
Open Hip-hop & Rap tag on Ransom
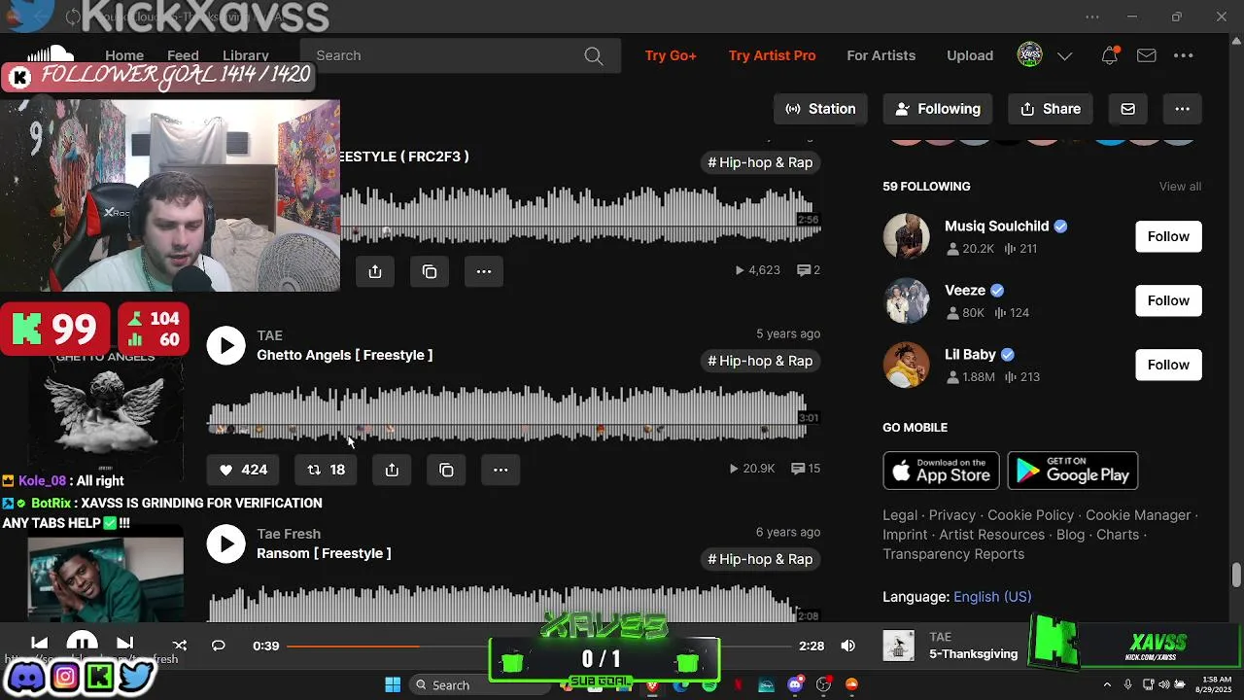click(760, 559)
